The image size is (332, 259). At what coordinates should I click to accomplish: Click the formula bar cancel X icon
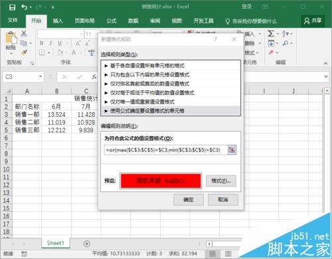pyautogui.click(x=64, y=77)
